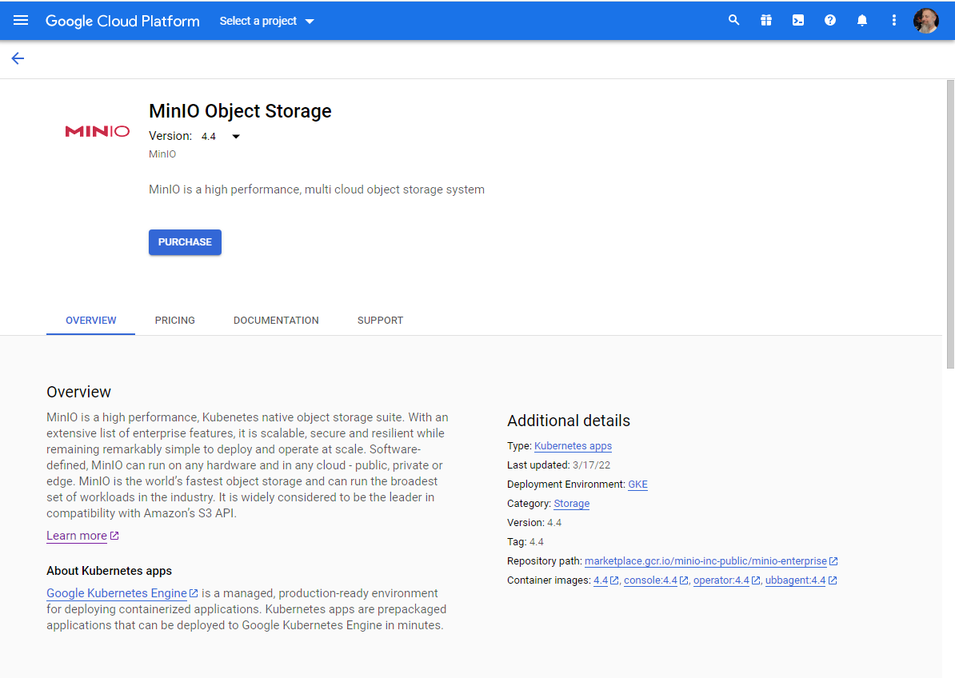This screenshot has width=955, height=678.
Task: Click the Kubernetes apps type link
Action: click(x=573, y=446)
